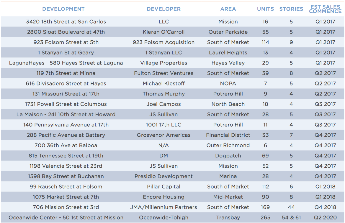Click developer '923 Folsom Acquisition'

164,42
